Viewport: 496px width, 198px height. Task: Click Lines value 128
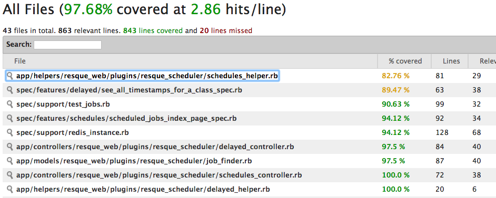tap(442, 132)
